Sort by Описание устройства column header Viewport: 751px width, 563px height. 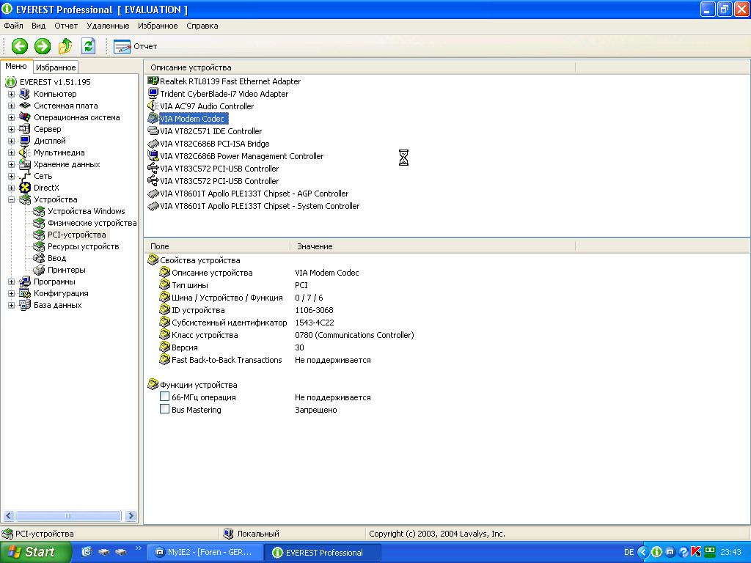click(359, 67)
